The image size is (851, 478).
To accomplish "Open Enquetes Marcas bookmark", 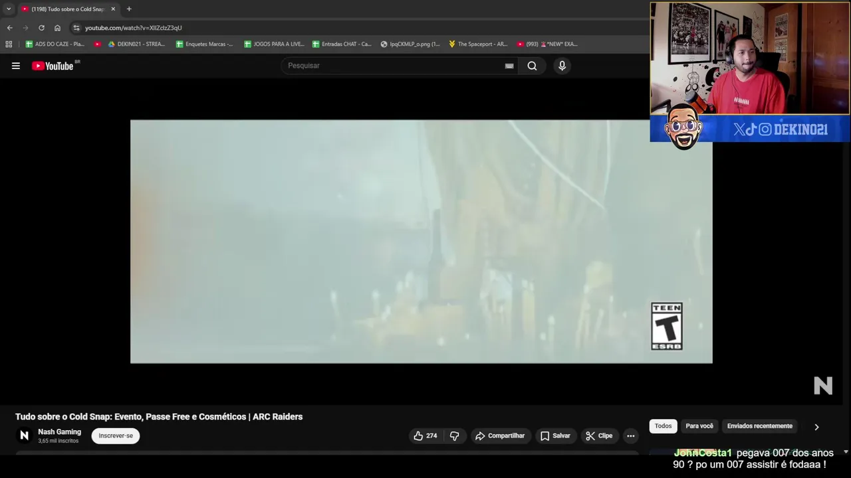I will tap(205, 44).
